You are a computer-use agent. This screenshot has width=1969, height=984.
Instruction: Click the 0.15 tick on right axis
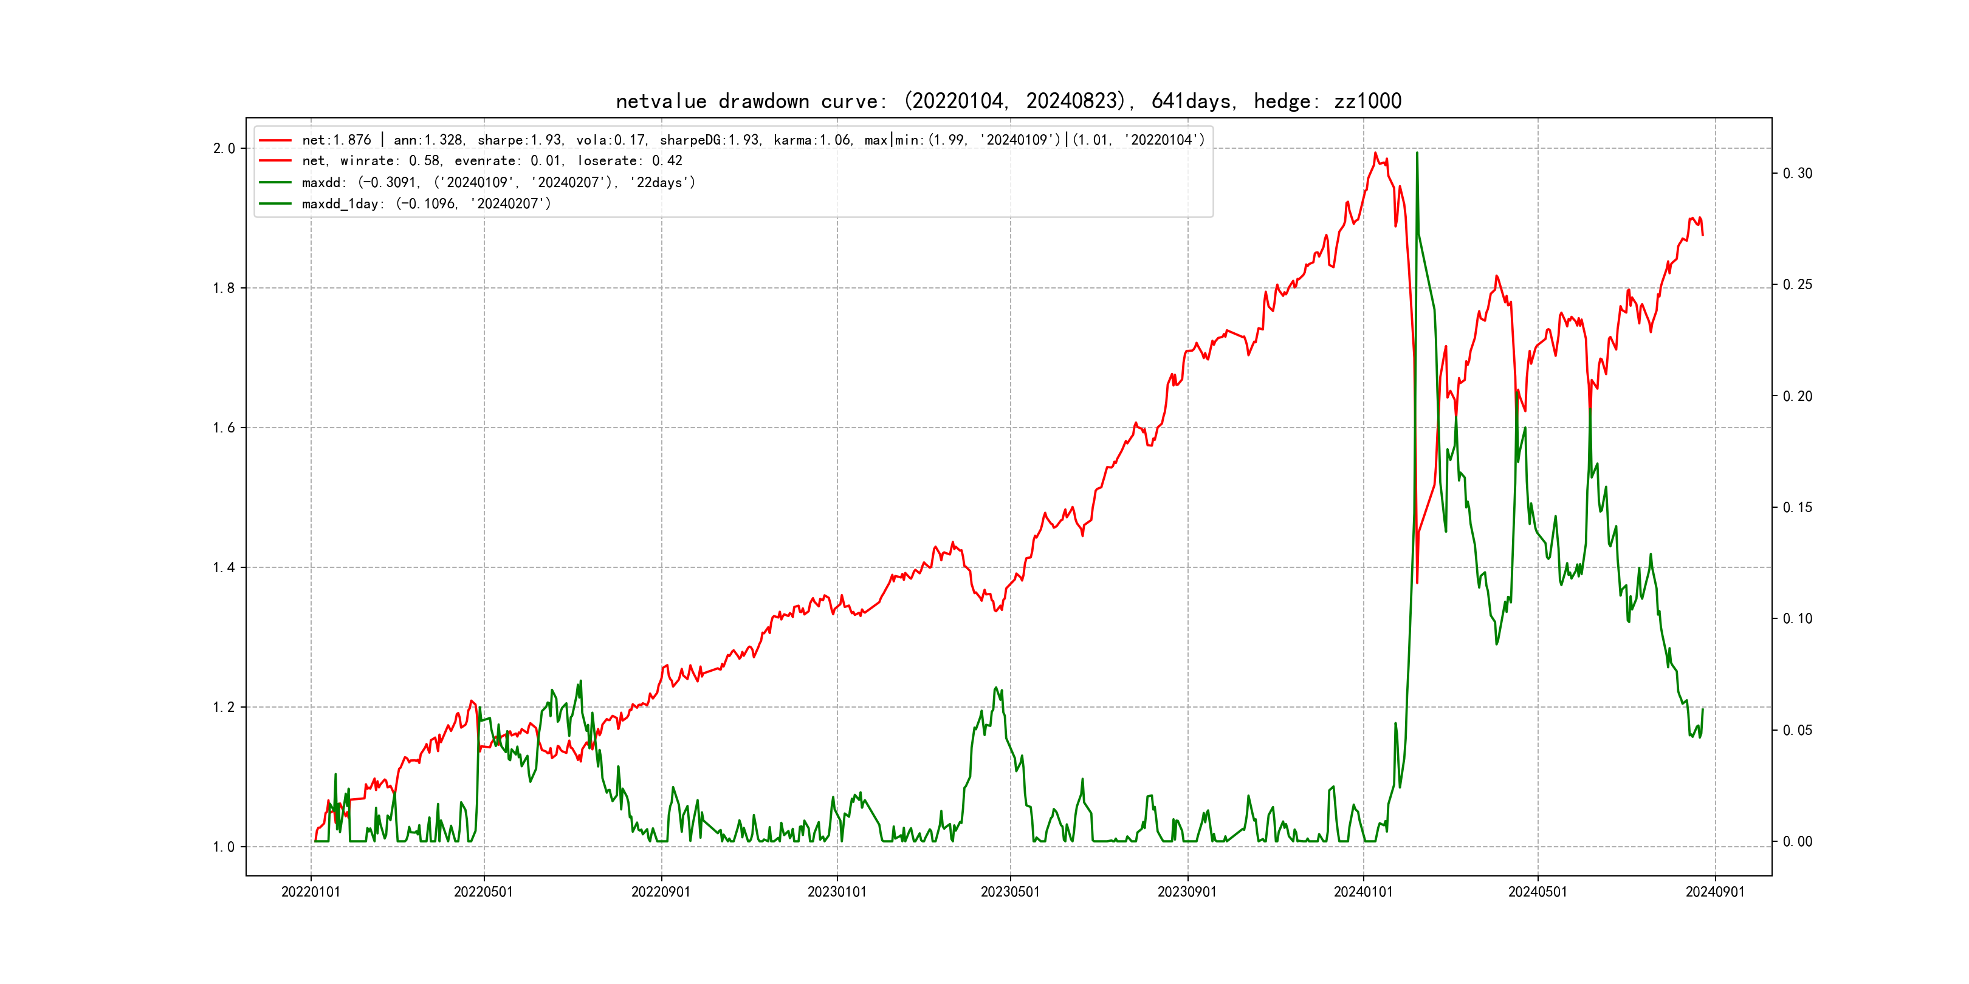[1797, 508]
